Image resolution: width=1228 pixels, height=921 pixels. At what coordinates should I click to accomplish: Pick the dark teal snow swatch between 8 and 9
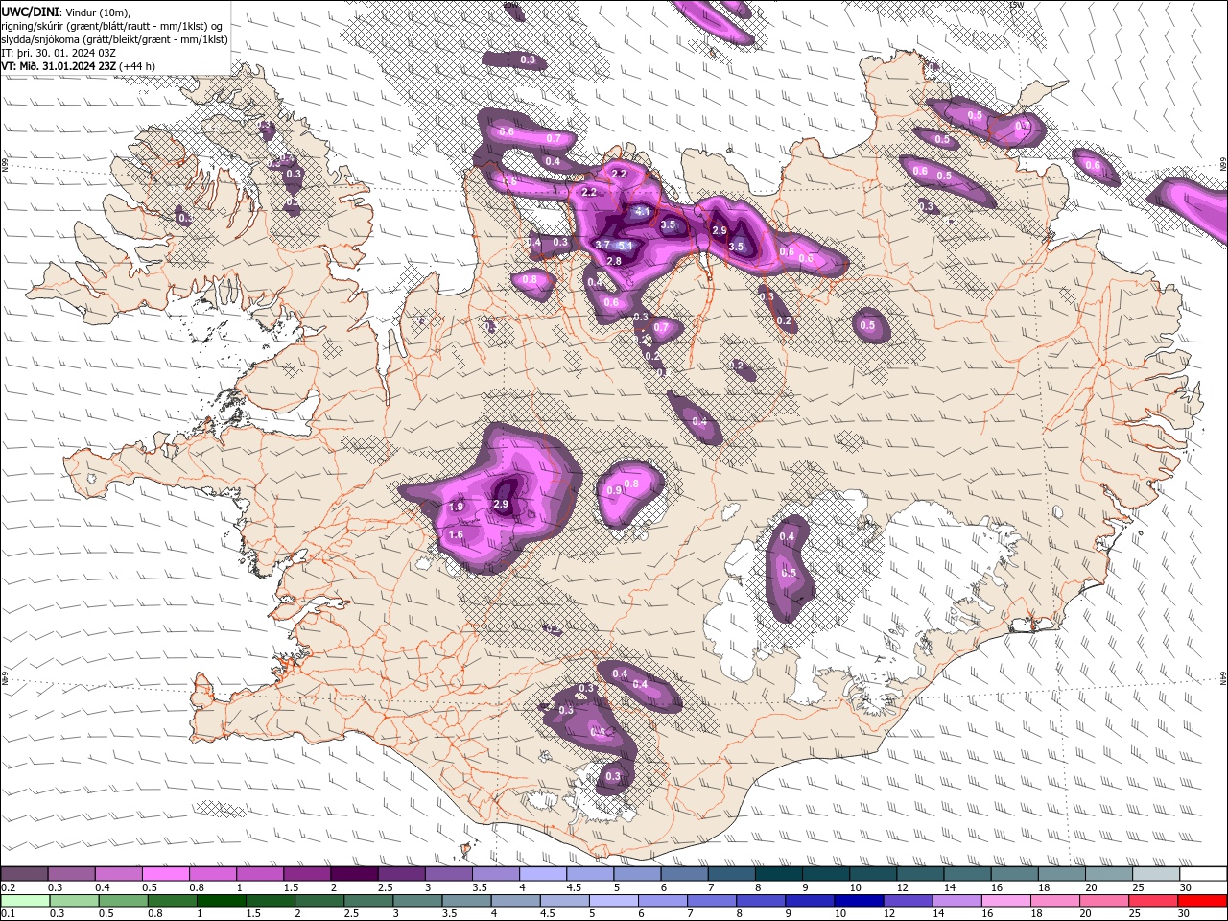pos(779,874)
